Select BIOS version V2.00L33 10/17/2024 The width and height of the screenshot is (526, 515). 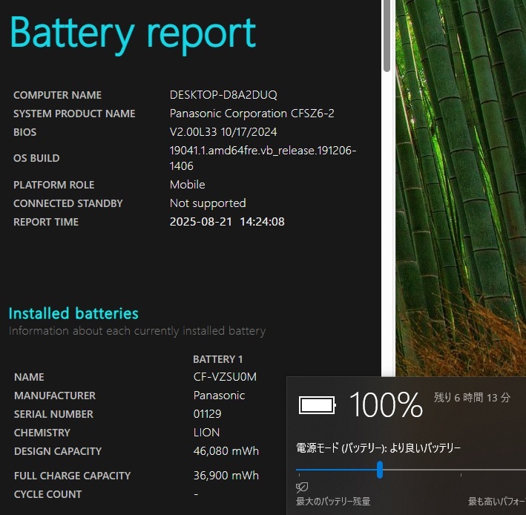[x=223, y=132]
